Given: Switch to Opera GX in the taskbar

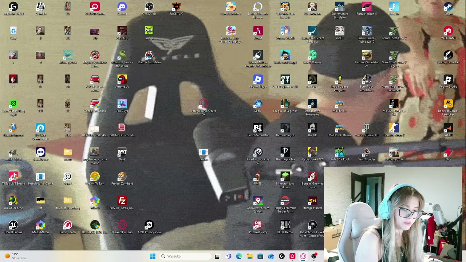Looking at the screenshot, I should tap(303, 256).
